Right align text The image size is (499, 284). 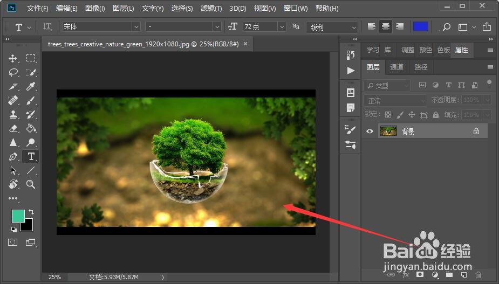point(400,27)
